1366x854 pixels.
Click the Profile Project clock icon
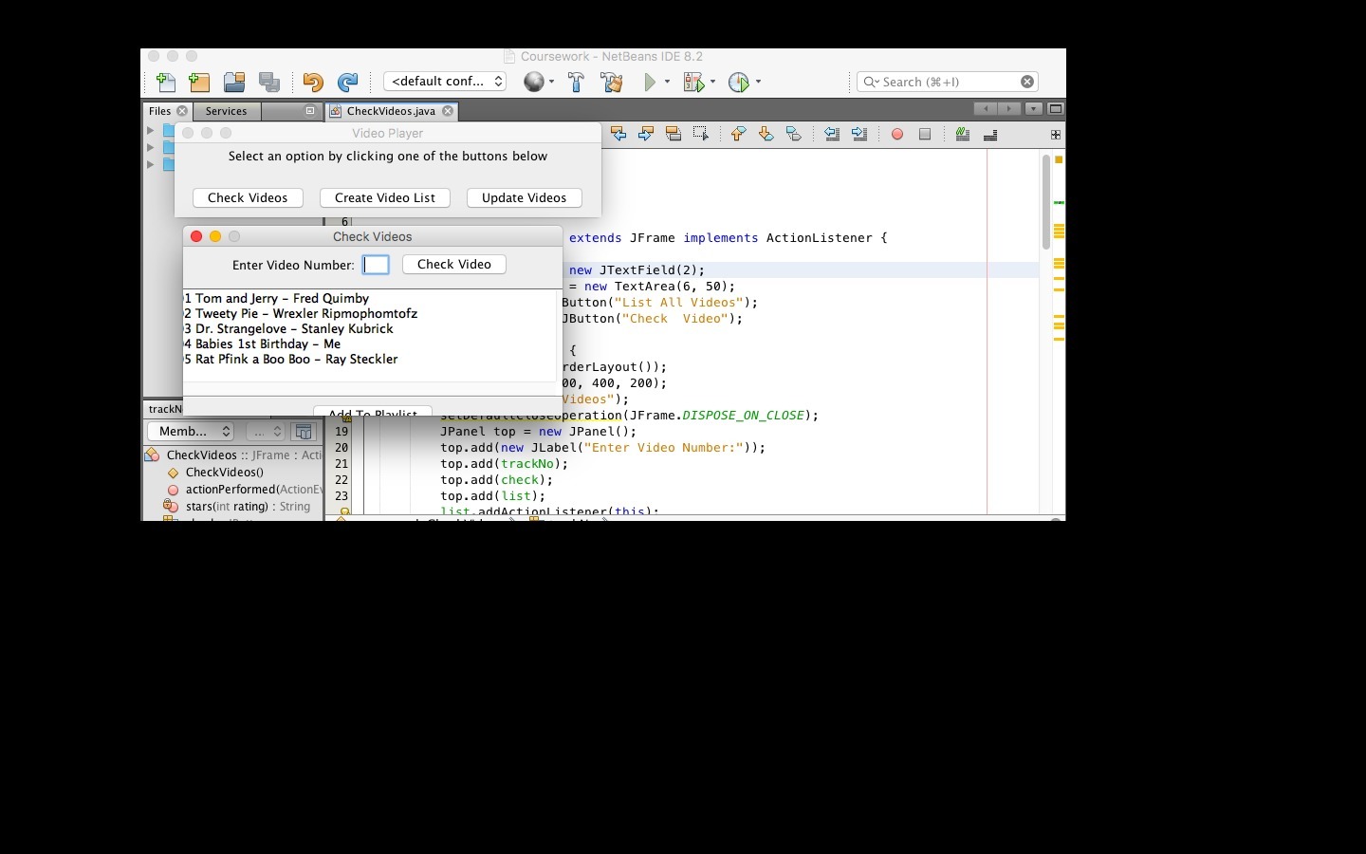click(x=739, y=83)
